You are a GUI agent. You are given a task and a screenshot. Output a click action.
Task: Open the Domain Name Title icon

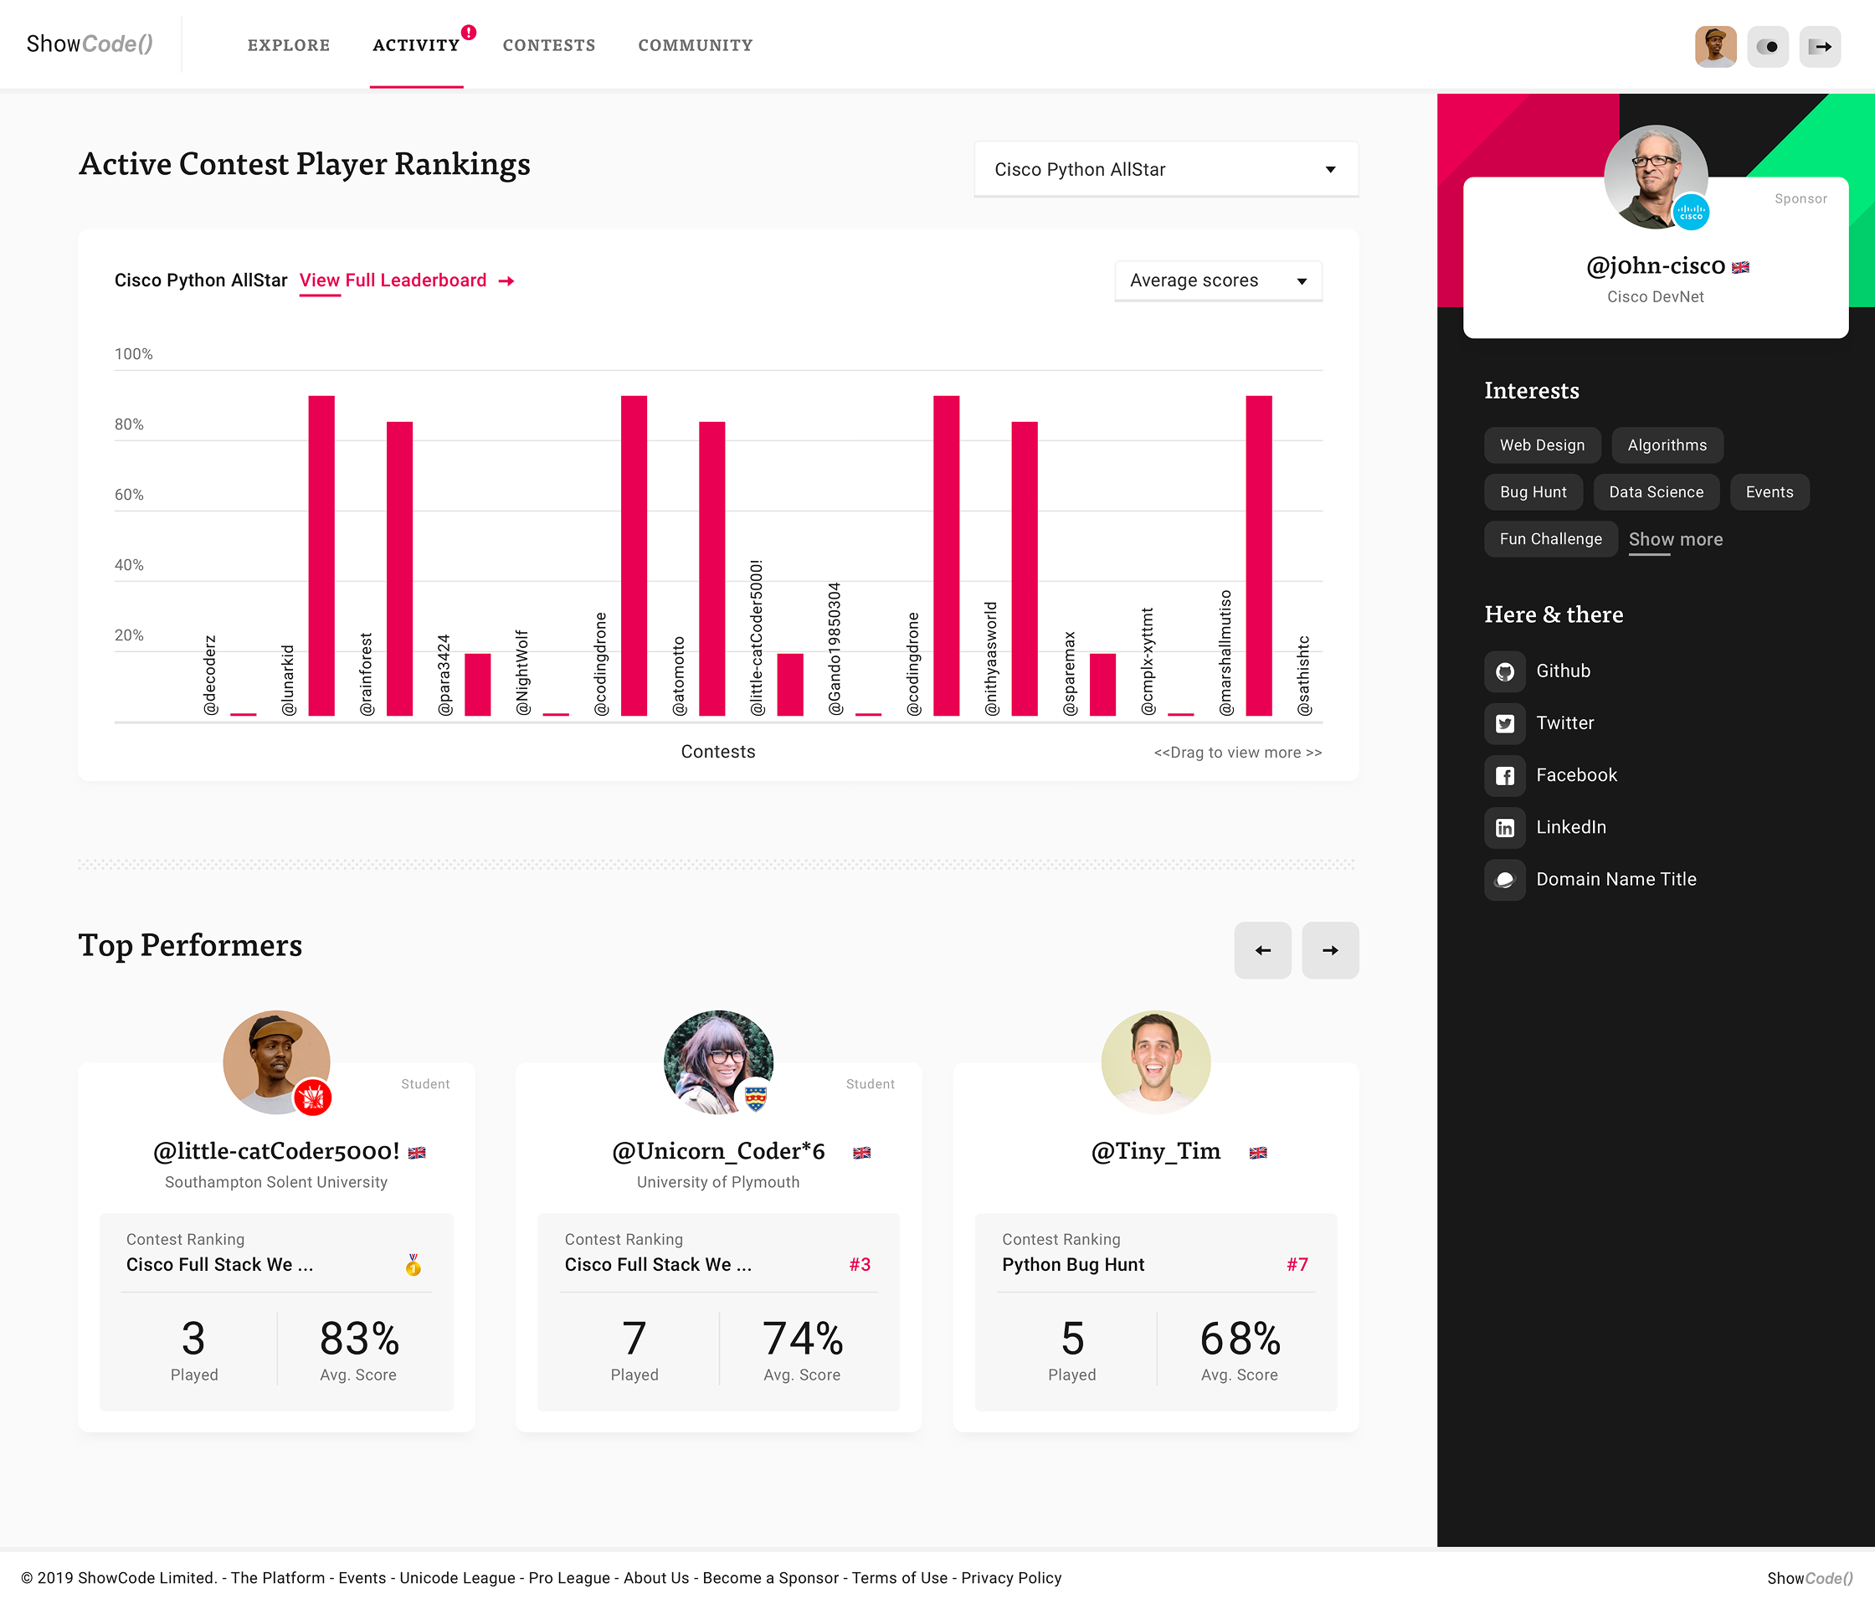pos(1505,880)
